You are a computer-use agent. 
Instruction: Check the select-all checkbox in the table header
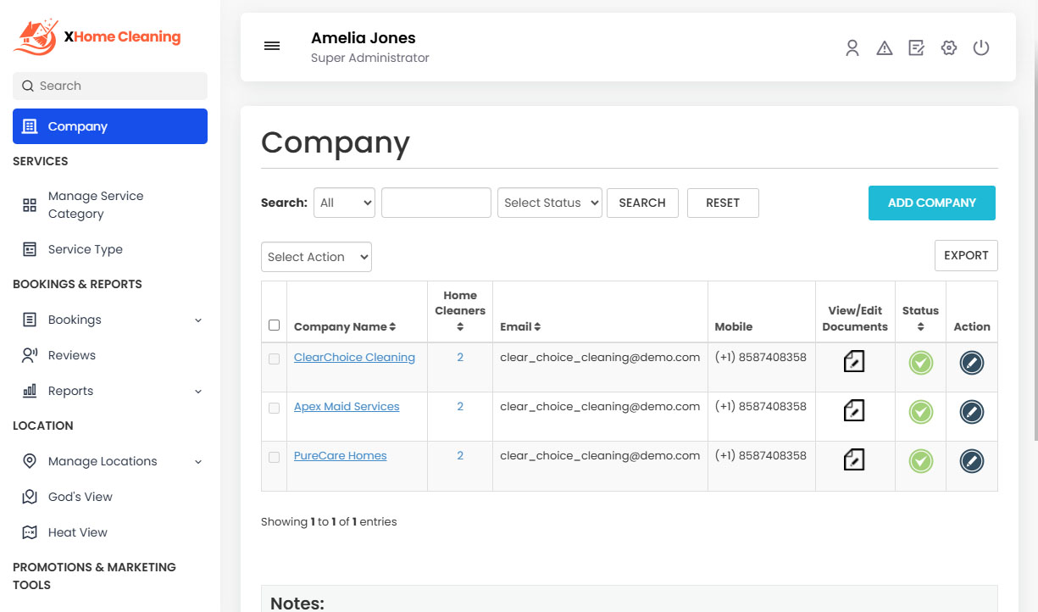pyautogui.click(x=274, y=325)
